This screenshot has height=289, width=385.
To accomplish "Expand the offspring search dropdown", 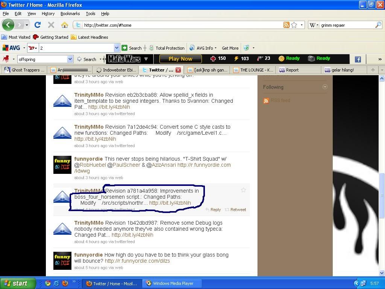I will [x=70, y=59].
